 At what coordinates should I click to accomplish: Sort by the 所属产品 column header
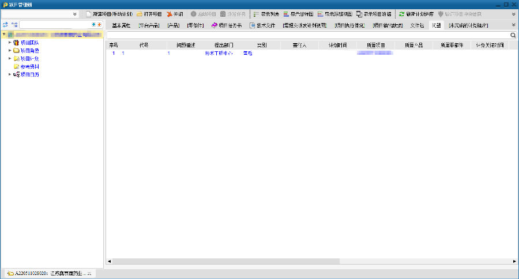[x=413, y=45]
